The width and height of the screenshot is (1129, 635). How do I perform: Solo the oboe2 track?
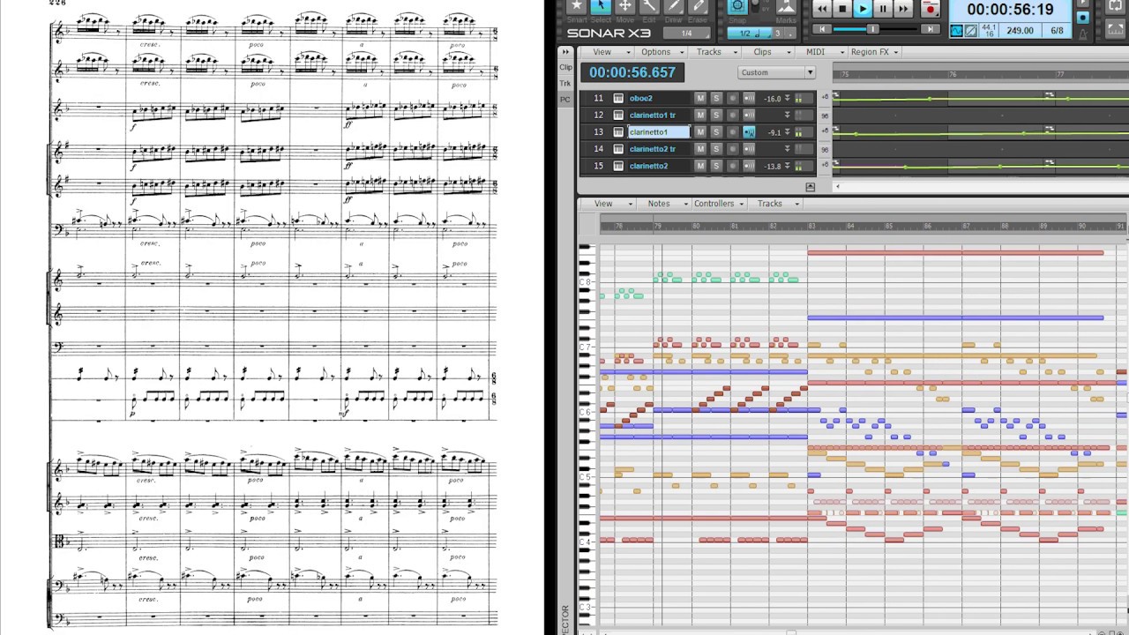[x=716, y=98]
